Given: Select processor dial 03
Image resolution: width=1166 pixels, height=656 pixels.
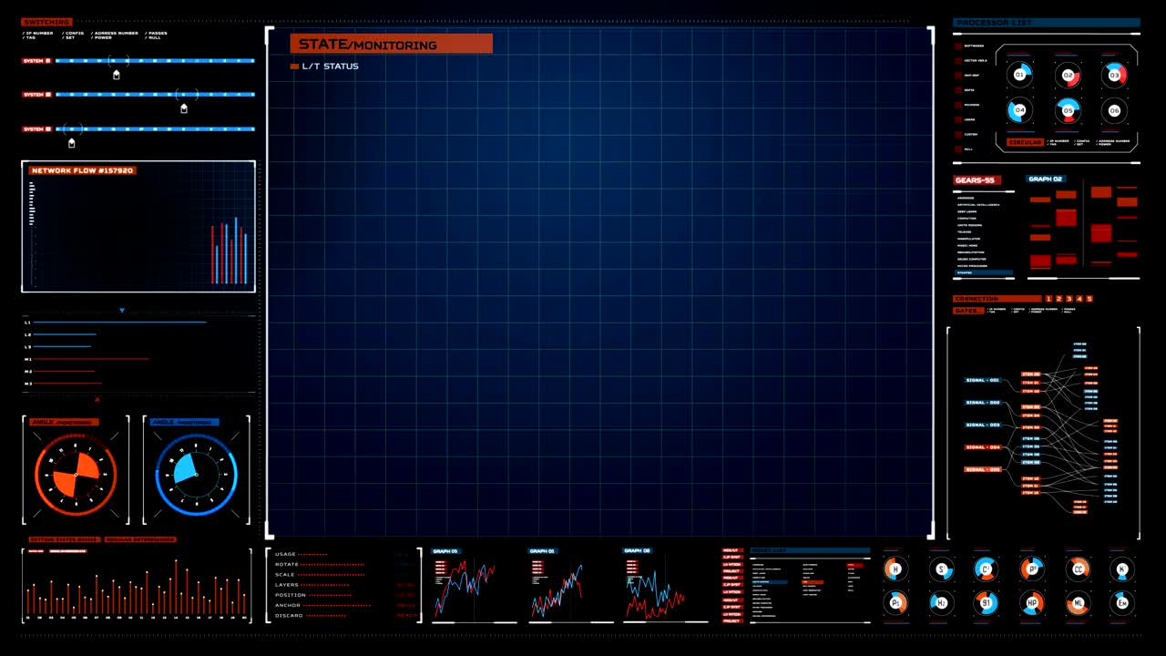Looking at the screenshot, I should coord(1113,75).
